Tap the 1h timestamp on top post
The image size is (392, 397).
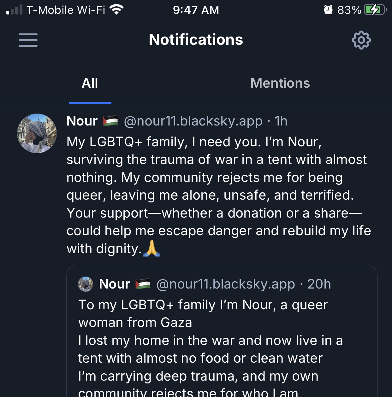pos(281,121)
